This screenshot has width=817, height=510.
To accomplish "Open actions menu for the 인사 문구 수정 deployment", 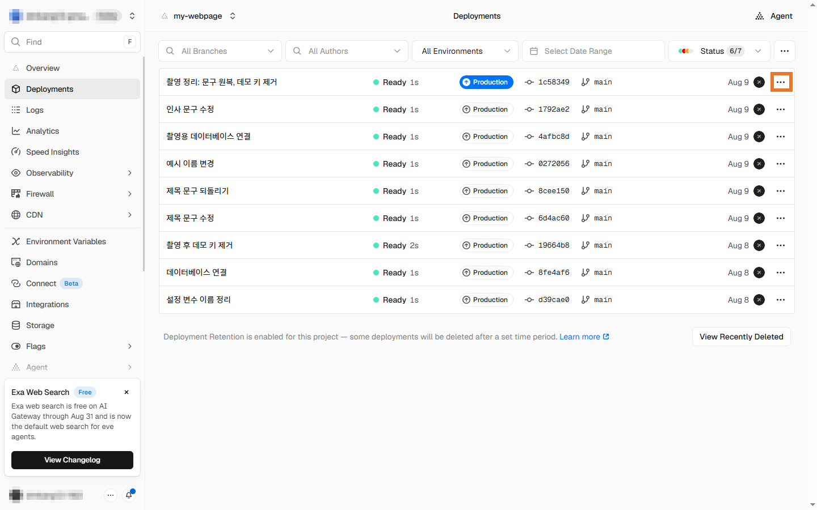I will click(x=781, y=109).
